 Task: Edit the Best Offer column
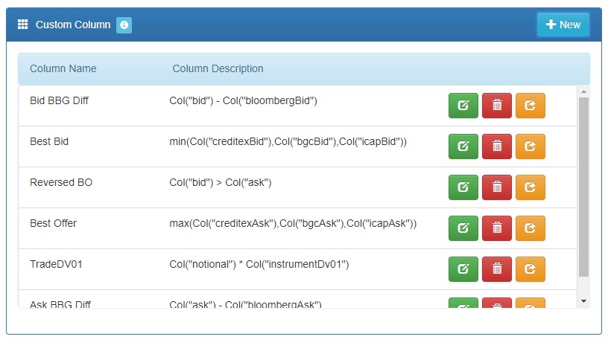pyautogui.click(x=463, y=228)
